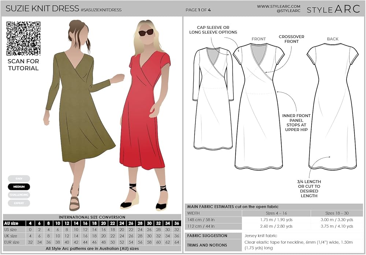Image resolution: width=366 pixels, height=255 pixels.
Task: Click the EUR size 64 cell
Action: pyautogui.click(x=177, y=242)
